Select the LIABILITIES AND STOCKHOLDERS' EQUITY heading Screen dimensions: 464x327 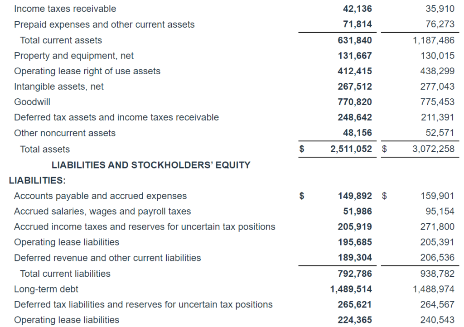pyautogui.click(x=151, y=165)
